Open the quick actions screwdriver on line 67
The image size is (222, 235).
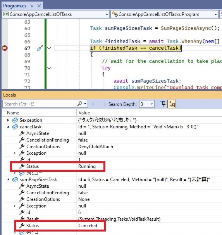point(40,48)
